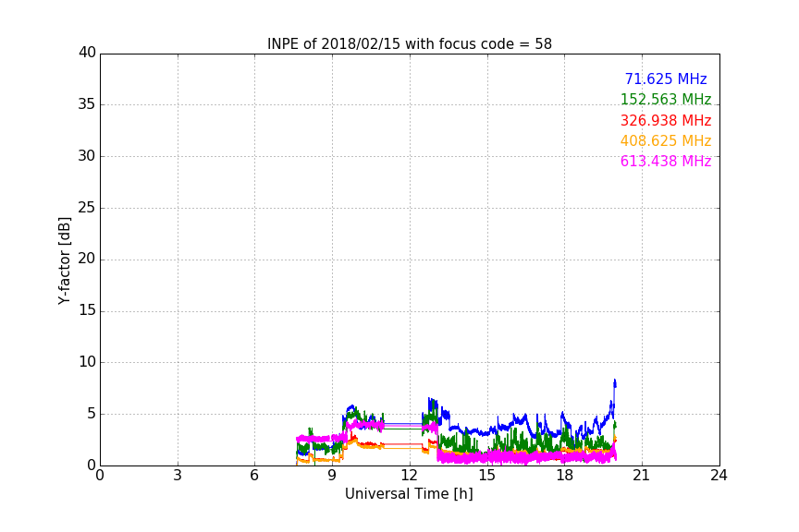Image resolution: width=799 pixels, height=532 pixels.
Task: Click the 'Y-factor [dB]' axis label
Action: 64,260
